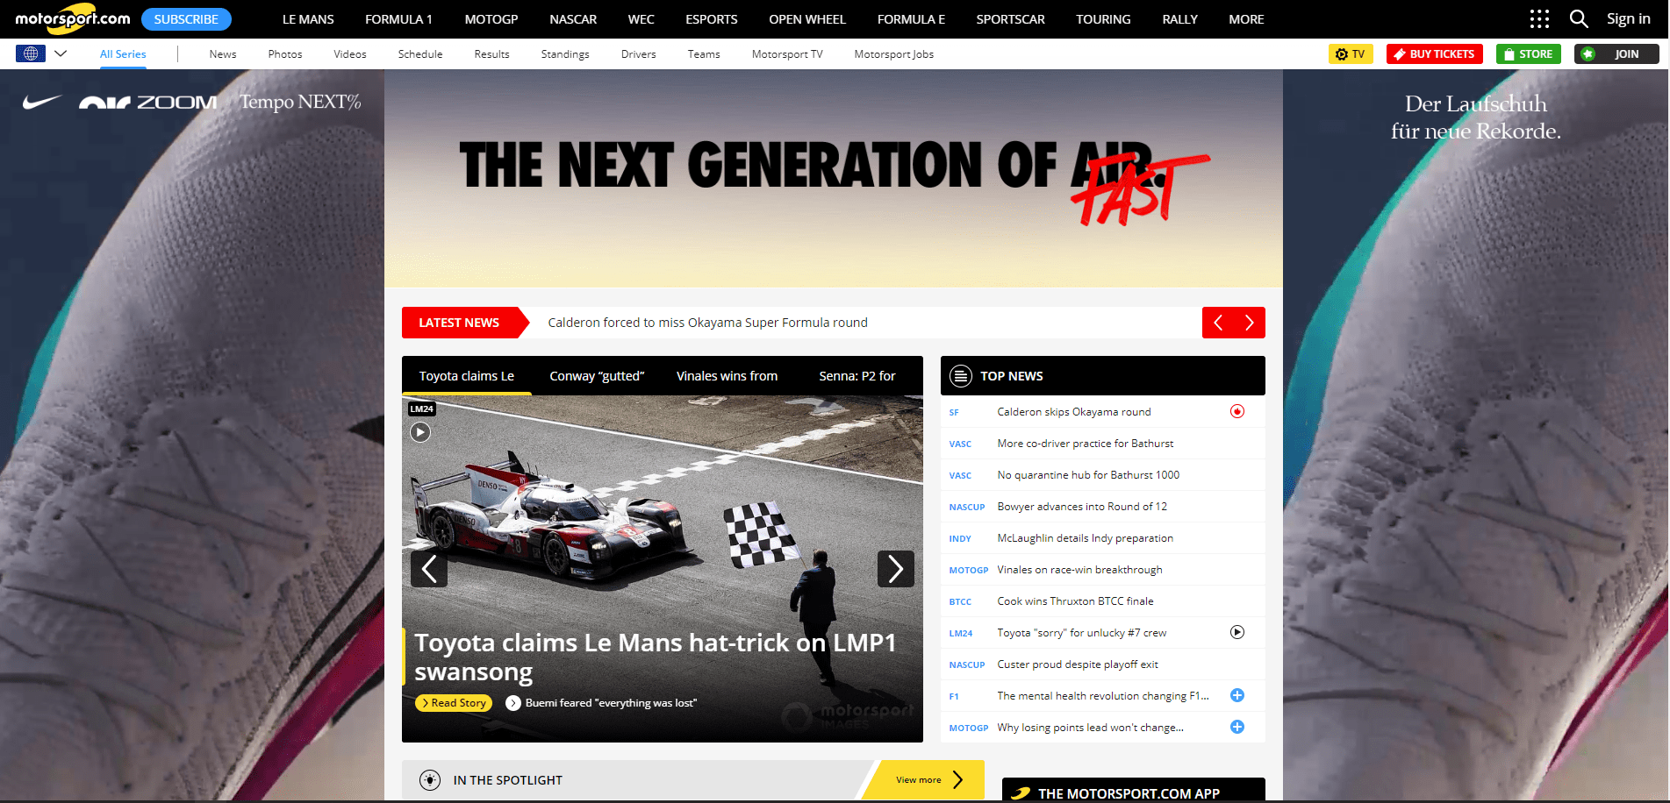Click the In The Spotlight icon

(x=430, y=780)
